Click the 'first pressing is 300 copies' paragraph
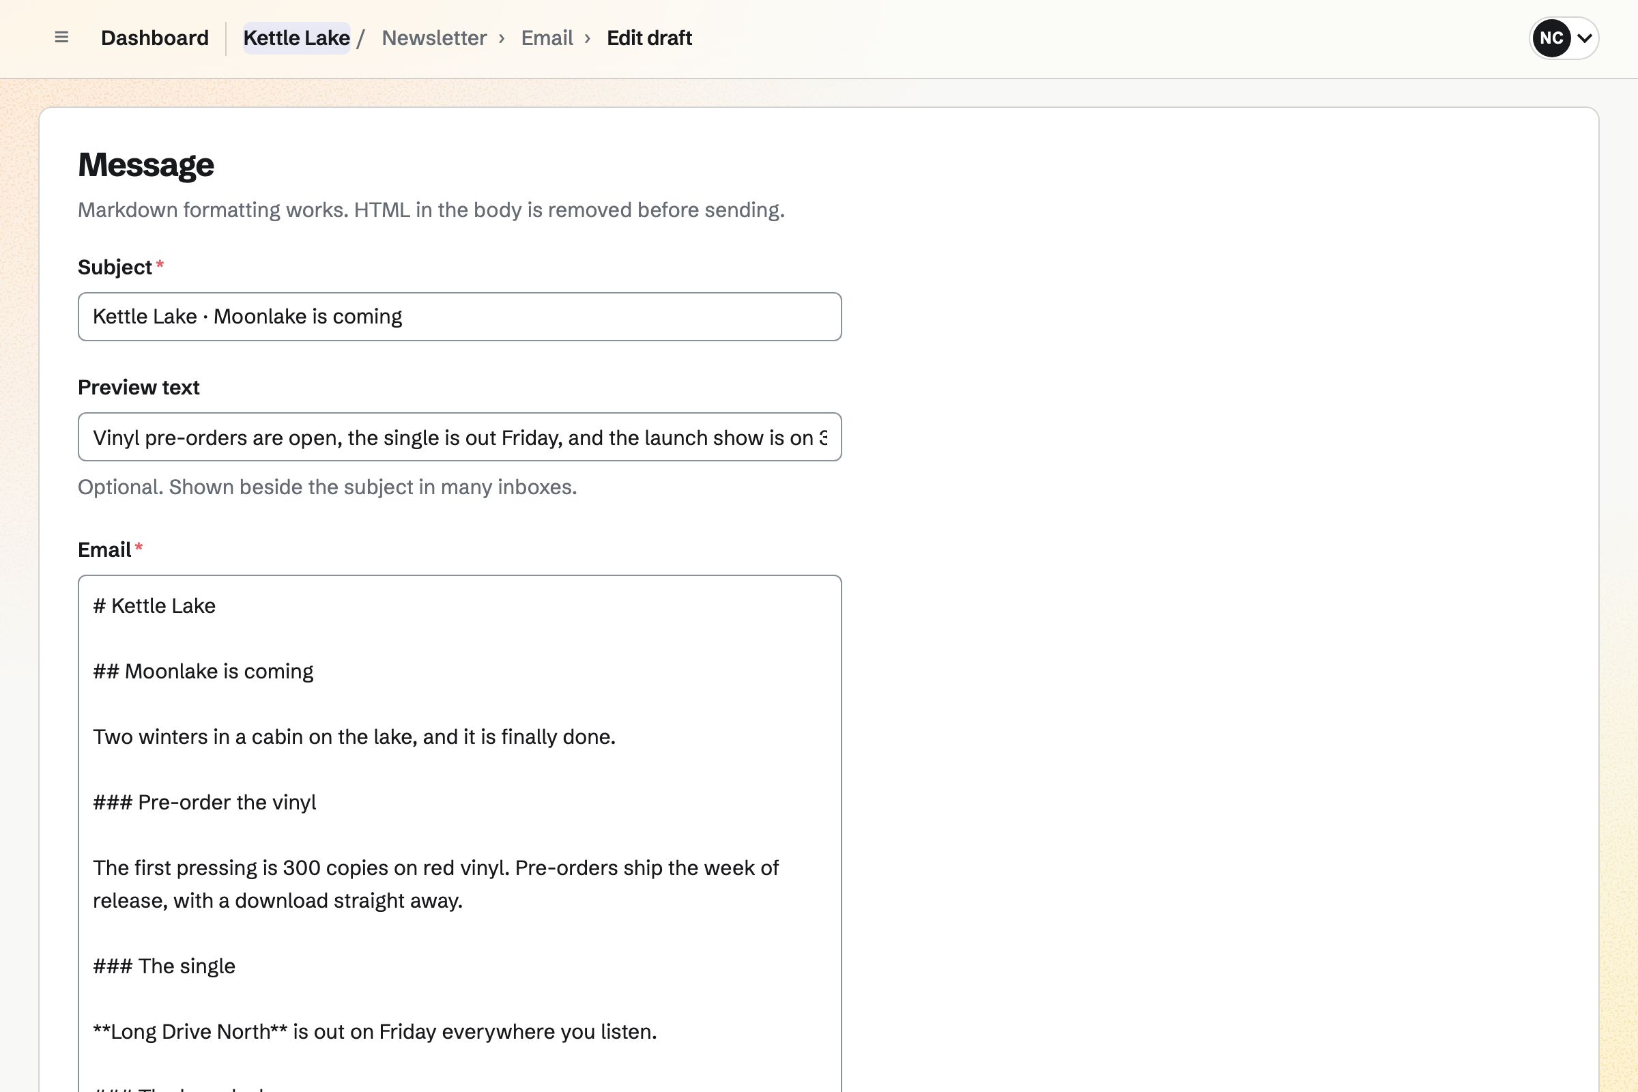Viewport: 1638px width, 1092px height. pos(436,885)
